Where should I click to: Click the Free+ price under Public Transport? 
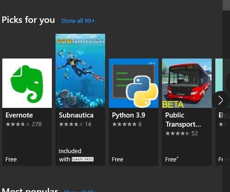tap(172, 160)
